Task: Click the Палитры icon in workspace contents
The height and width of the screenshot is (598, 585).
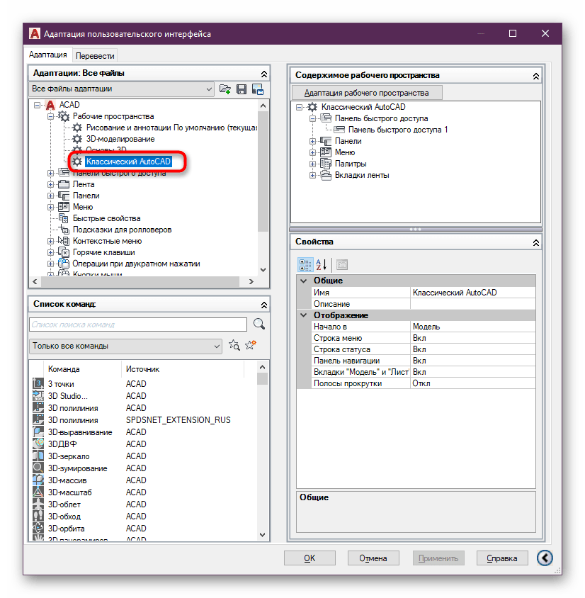Action: [x=326, y=164]
